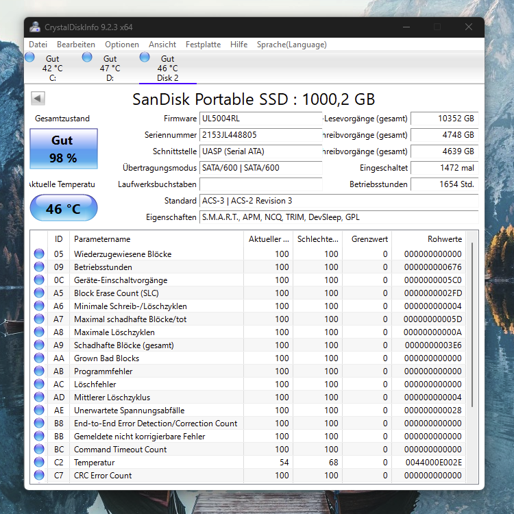This screenshot has width=514, height=514.
Task: Click the raw value 0000000002FD
Action: tap(433, 293)
